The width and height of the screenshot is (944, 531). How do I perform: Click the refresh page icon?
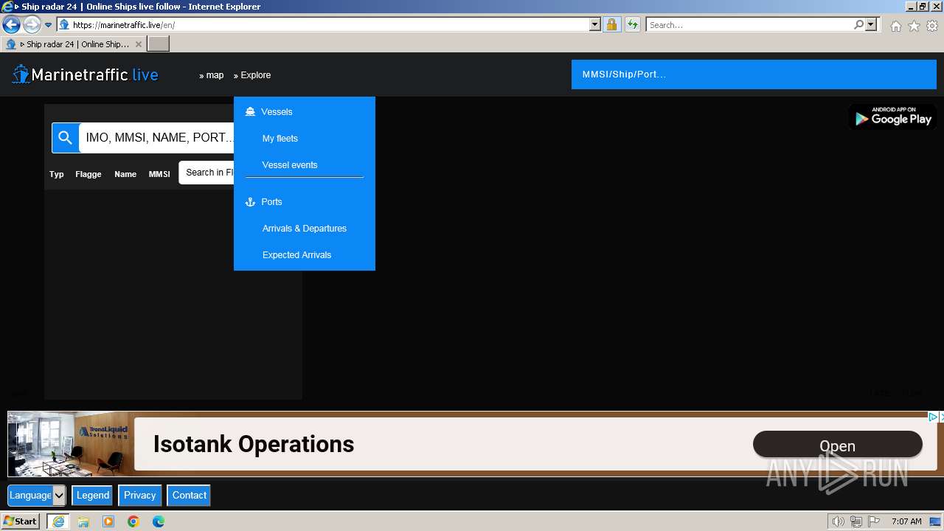(x=633, y=24)
